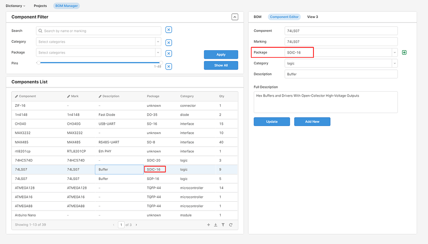Click the Apply button
This screenshot has height=244, width=428.
[221, 54]
